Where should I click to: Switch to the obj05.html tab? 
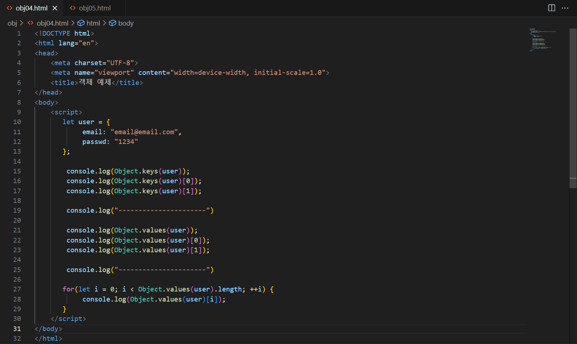point(94,8)
